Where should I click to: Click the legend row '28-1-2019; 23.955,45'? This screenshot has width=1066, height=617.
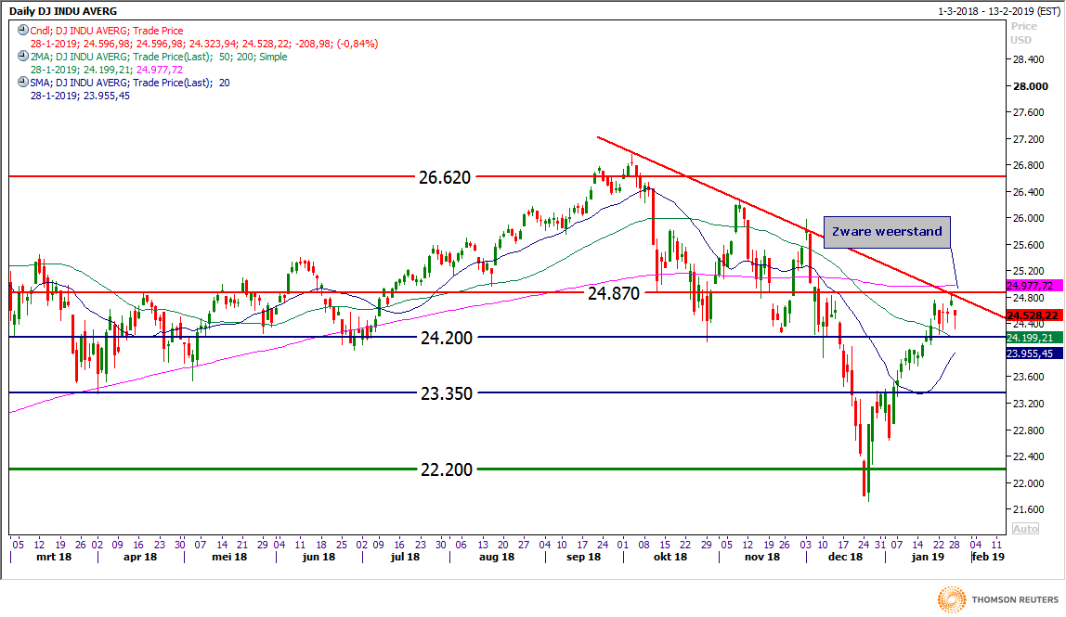(80, 96)
